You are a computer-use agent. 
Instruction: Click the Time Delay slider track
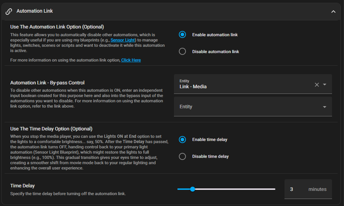(x=226, y=189)
